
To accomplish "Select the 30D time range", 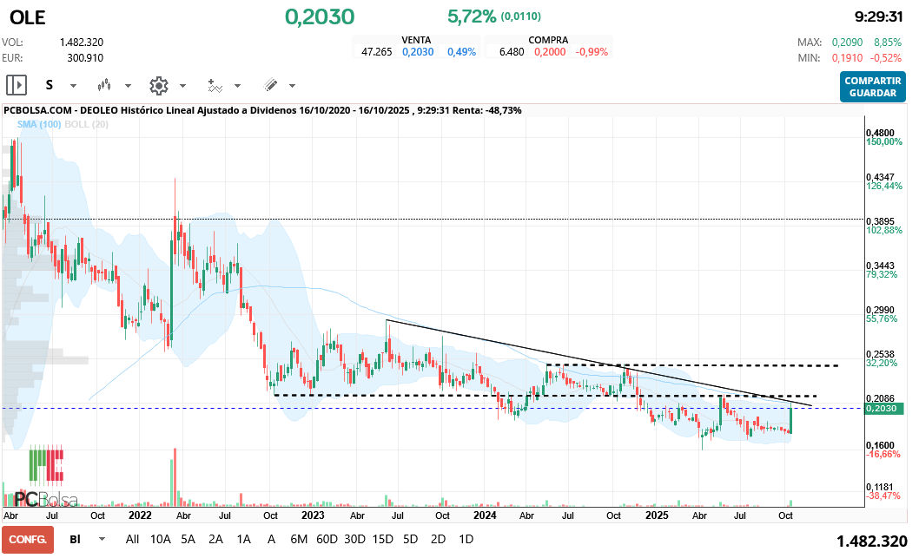I will [x=354, y=539].
